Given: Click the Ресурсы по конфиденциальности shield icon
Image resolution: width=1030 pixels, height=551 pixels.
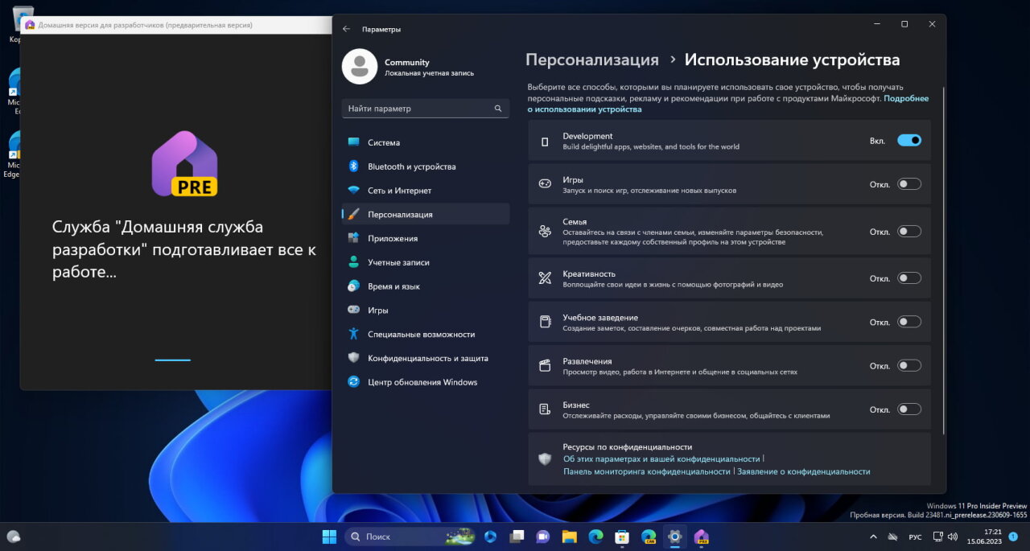Looking at the screenshot, I should 545,459.
